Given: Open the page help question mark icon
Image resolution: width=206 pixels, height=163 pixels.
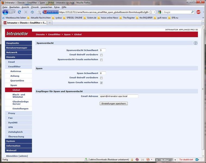Looking at the screenshot, I should (x=195, y=43).
